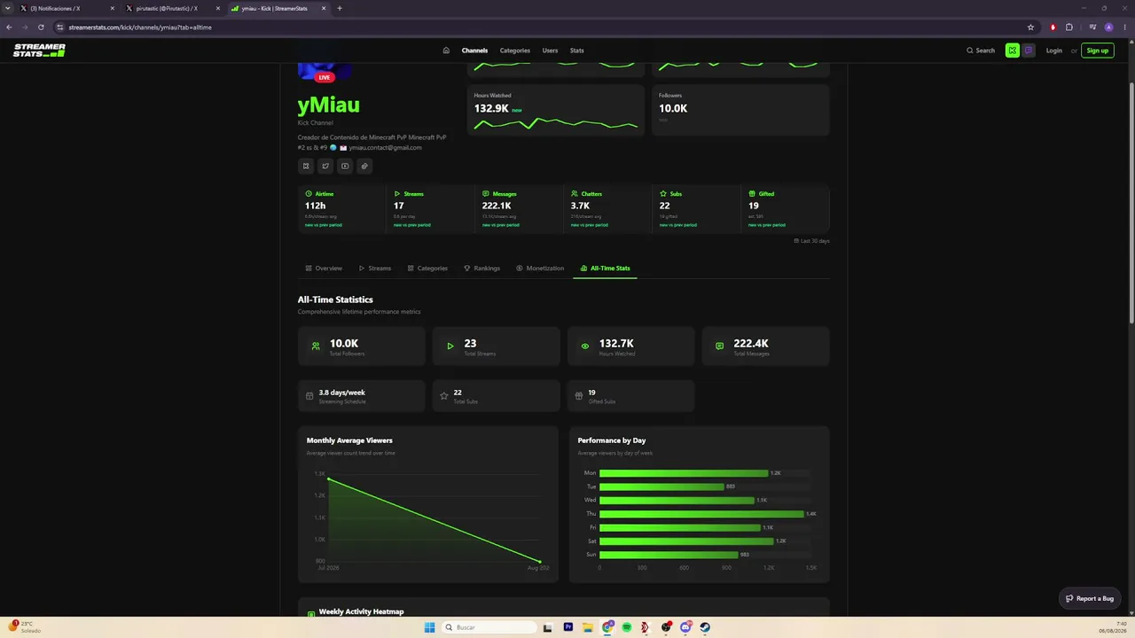Switch to the Rankings tab
Screen dimensions: 1135x638
tap(482, 268)
